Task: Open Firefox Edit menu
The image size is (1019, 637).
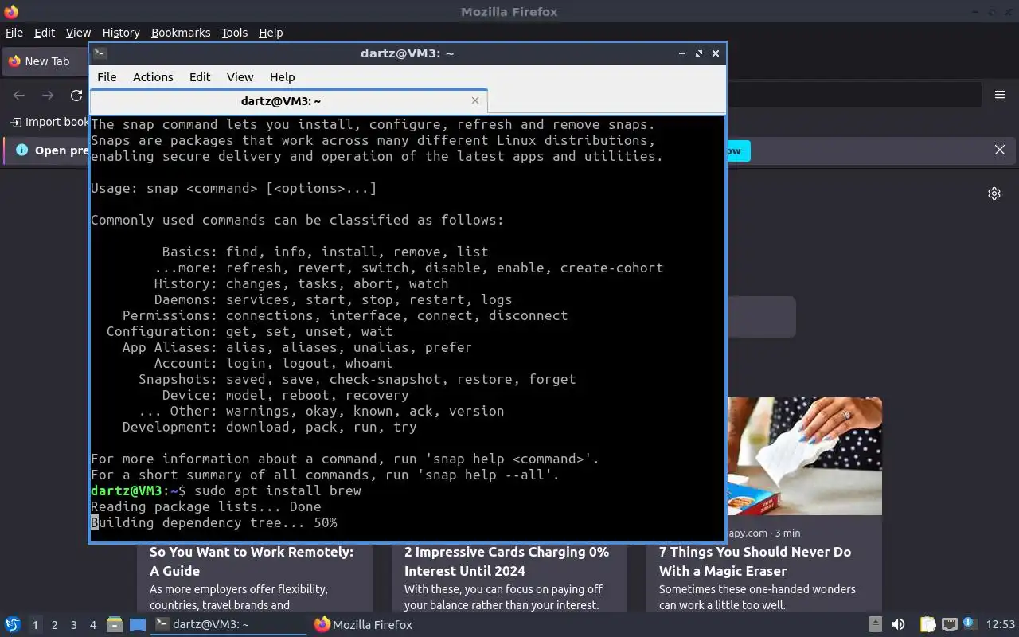Action: point(45,33)
